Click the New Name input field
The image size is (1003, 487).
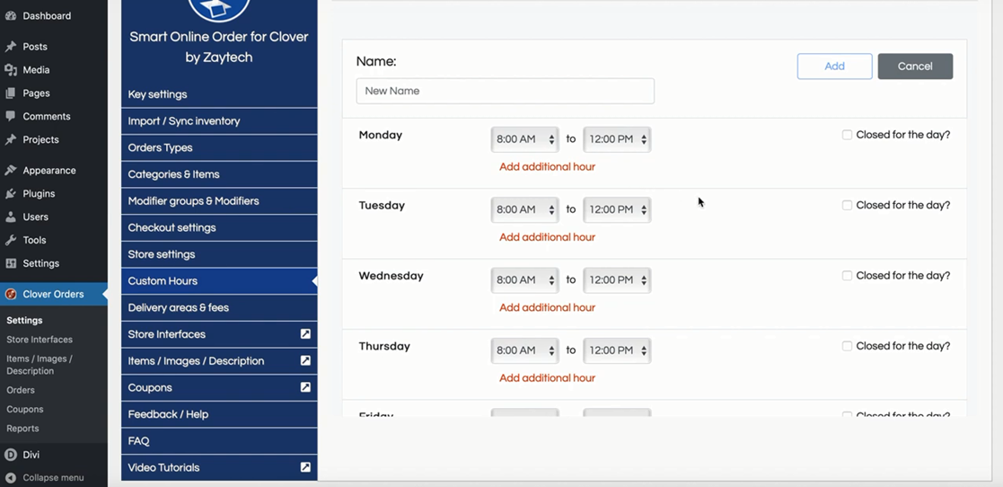pos(506,91)
